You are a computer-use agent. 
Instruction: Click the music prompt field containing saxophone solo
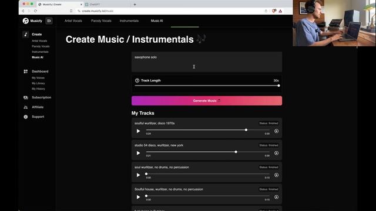coord(207,62)
